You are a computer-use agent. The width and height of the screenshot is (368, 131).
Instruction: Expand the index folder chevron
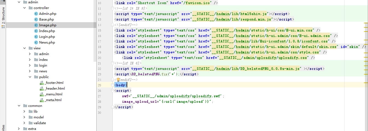[x=30, y=60]
